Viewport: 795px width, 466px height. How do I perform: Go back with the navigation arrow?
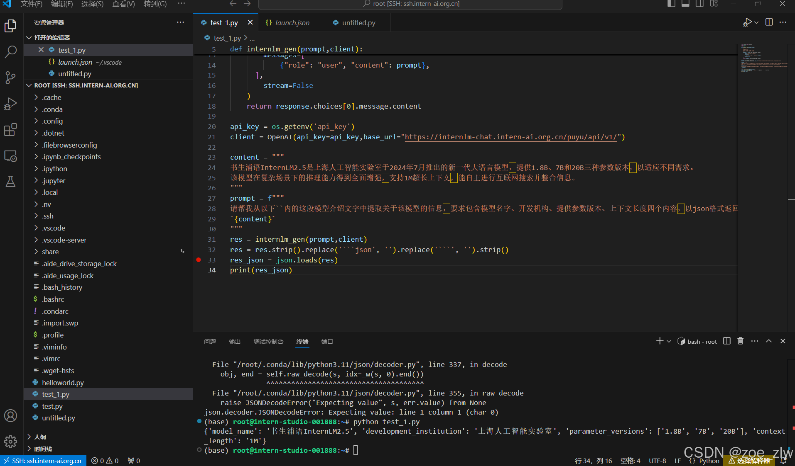pos(233,4)
